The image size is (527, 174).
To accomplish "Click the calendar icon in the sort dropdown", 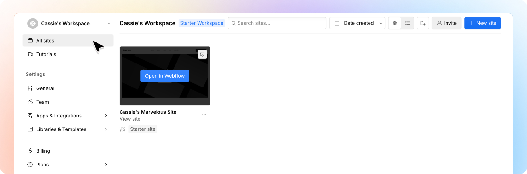I will pyautogui.click(x=337, y=23).
